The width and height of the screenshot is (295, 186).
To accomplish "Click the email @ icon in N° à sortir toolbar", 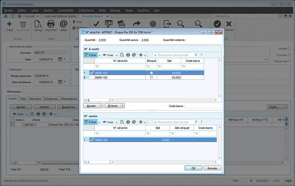I will tap(134, 55).
